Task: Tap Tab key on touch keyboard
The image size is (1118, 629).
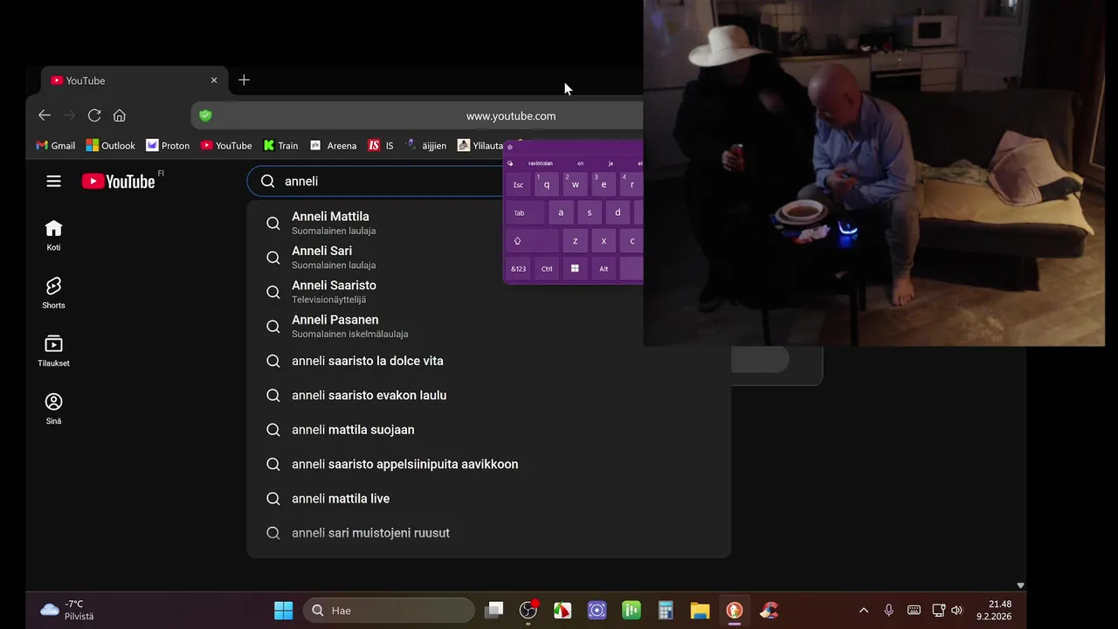Action: pos(525,212)
